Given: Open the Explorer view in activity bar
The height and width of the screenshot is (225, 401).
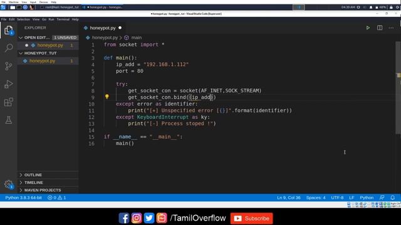Looking at the screenshot, I should coord(8,31).
